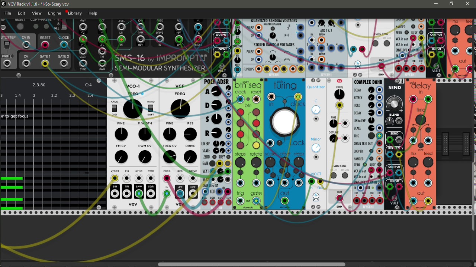
Task: Click the horizontal scrollbar at the bottom
Action: click(x=252, y=264)
